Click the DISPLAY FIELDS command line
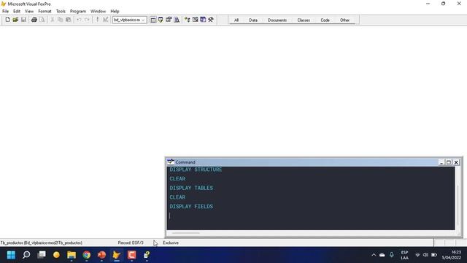467x263 pixels. [191, 206]
